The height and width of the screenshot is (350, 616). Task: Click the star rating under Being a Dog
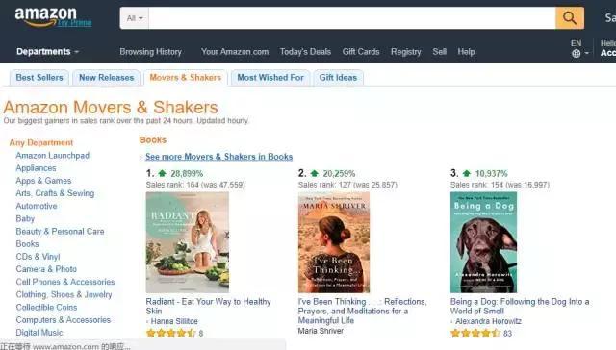[x=475, y=333]
